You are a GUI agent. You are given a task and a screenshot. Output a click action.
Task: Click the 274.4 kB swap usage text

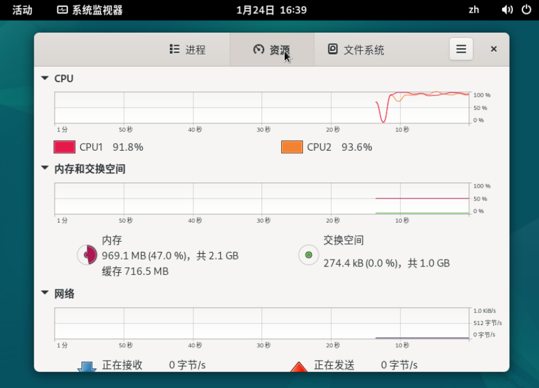pyautogui.click(x=386, y=263)
